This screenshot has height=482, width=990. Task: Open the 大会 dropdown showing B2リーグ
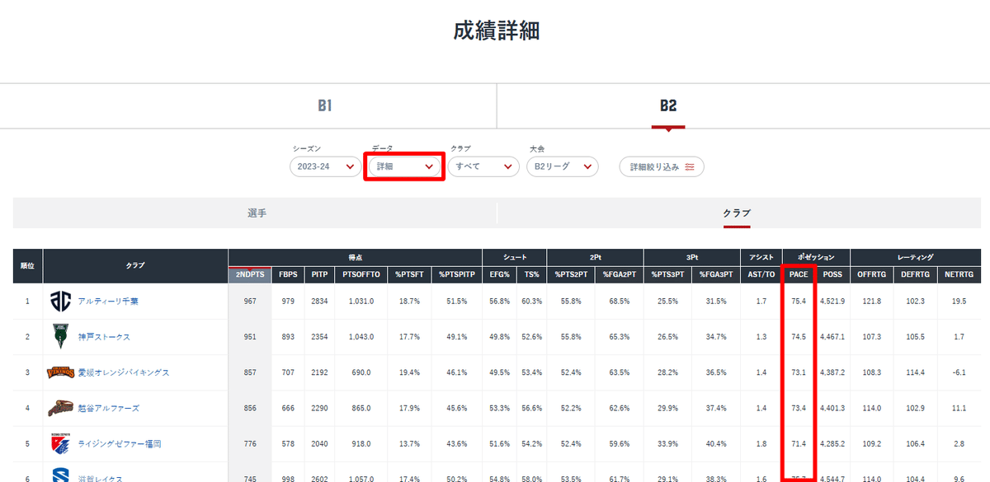[563, 166]
